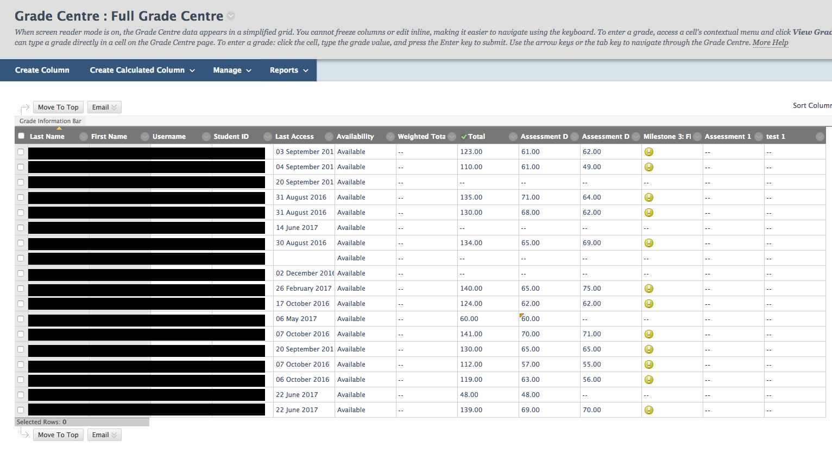The height and width of the screenshot is (454, 832).
Task: Click orange override flag on 60.00 assessment cell
Action: tap(522, 315)
